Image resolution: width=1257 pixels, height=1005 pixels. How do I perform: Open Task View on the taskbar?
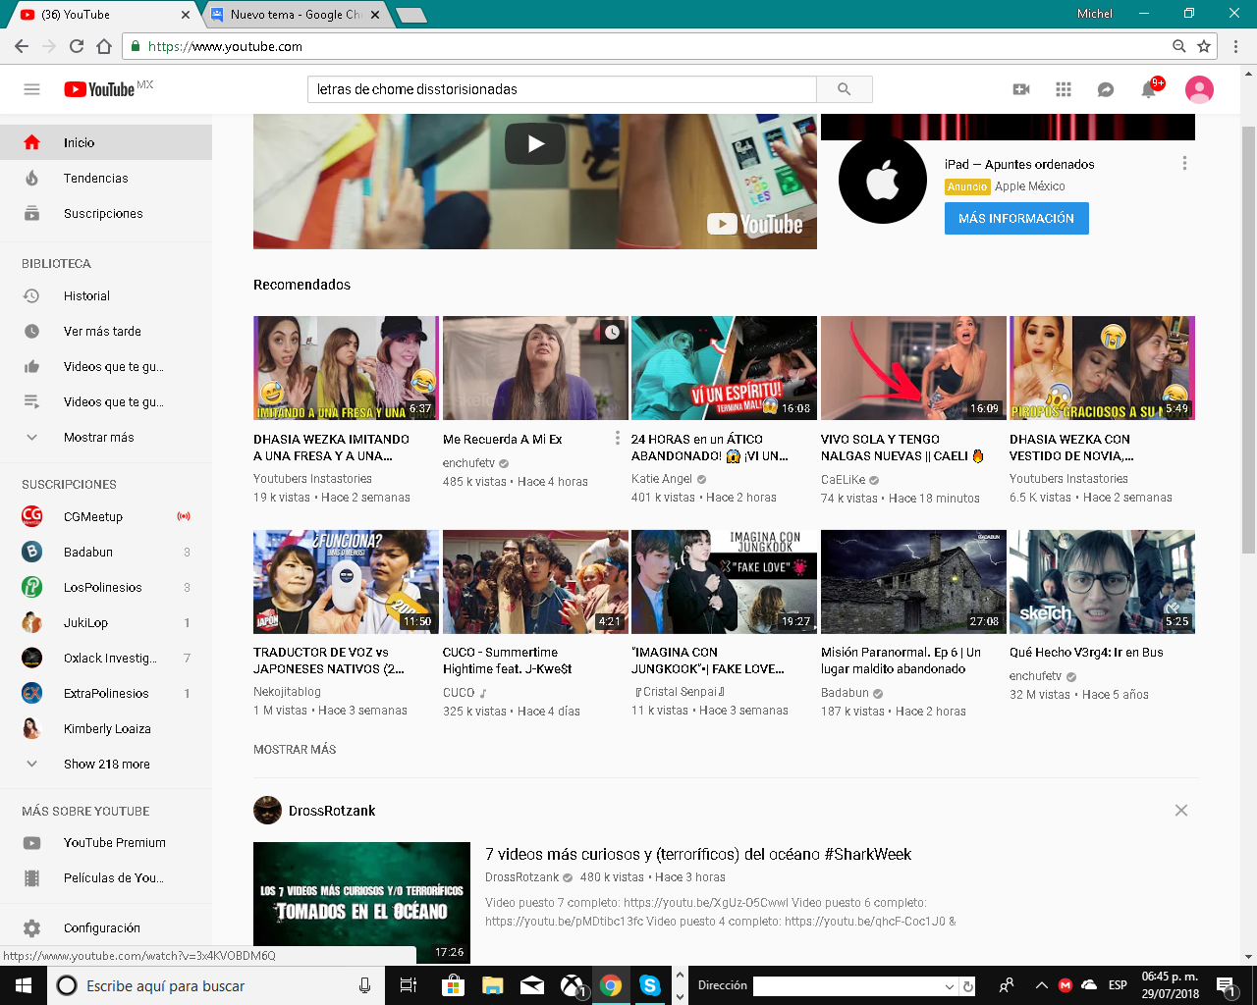(409, 985)
